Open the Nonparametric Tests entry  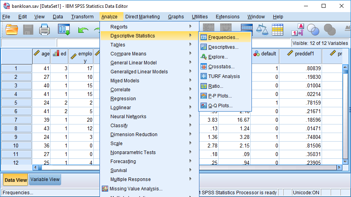(150, 153)
